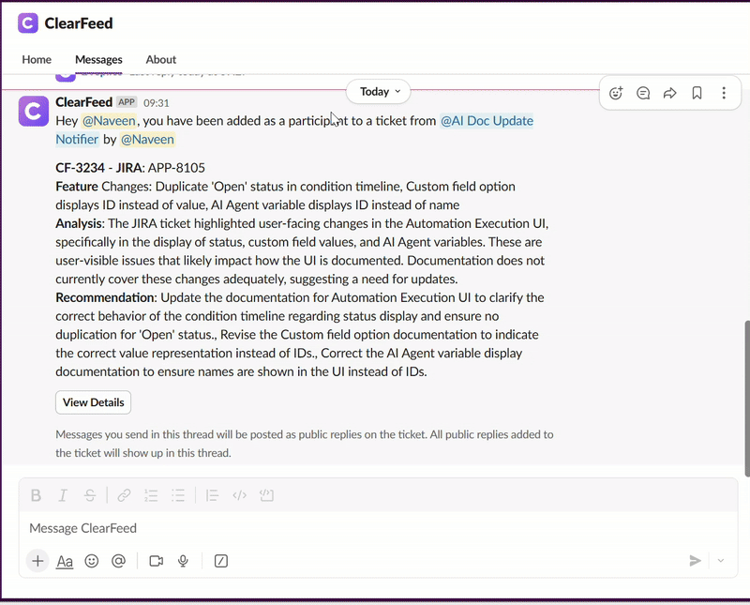Record a video clip
This screenshot has height=605, width=750.
[156, 561]
